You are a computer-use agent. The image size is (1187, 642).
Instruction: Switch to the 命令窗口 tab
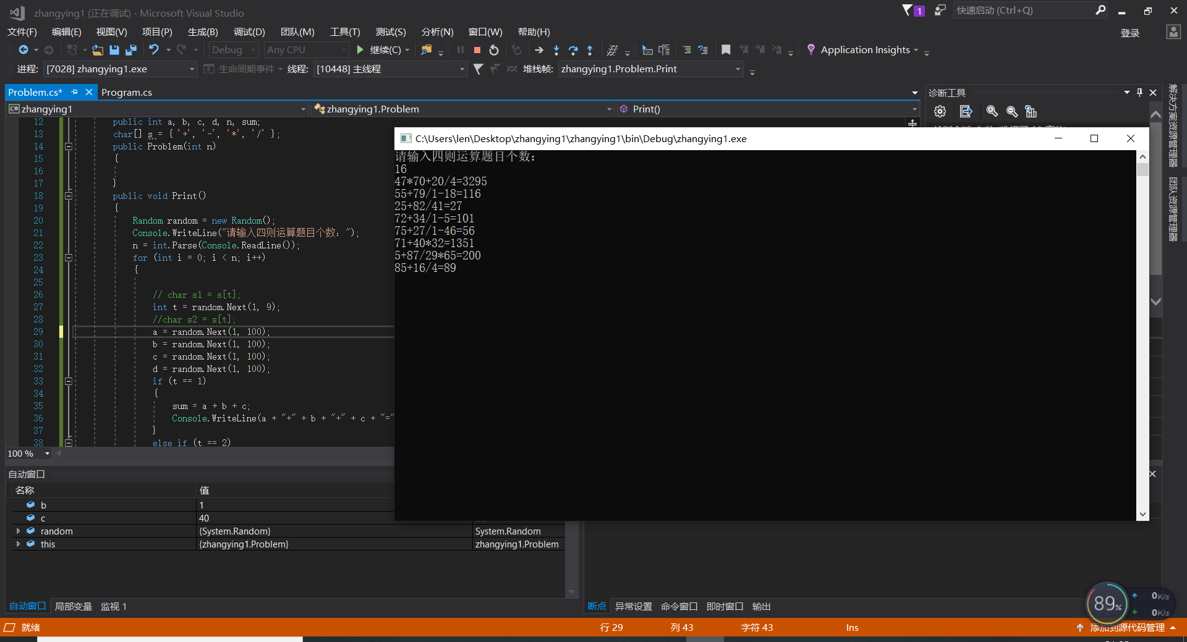coord(679,606)
